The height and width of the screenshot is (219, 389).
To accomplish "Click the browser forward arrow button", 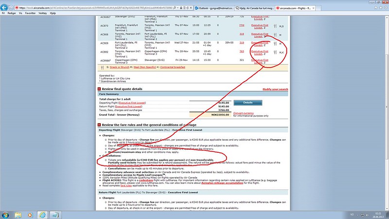I will tap(11, 8).
